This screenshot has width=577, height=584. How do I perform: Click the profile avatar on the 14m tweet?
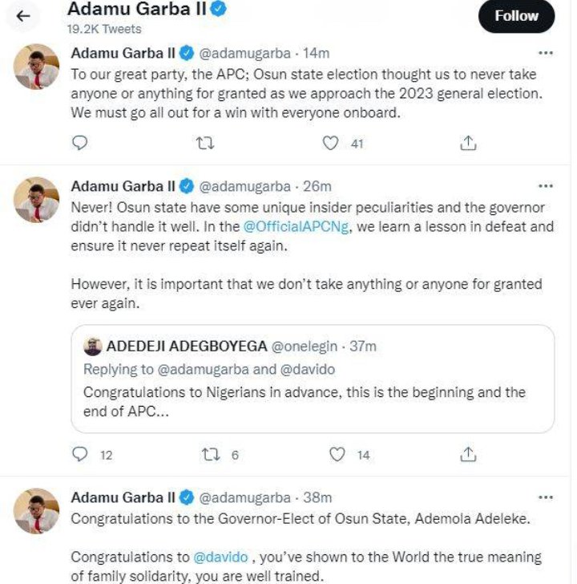click(x=37, y=66)
